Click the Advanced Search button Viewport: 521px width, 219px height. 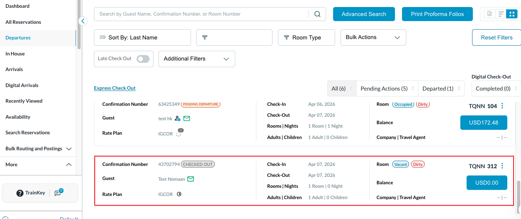point(364,14)
